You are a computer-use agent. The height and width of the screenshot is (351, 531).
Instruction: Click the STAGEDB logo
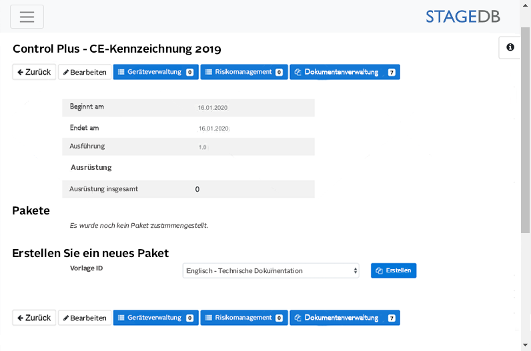(472, 17)
